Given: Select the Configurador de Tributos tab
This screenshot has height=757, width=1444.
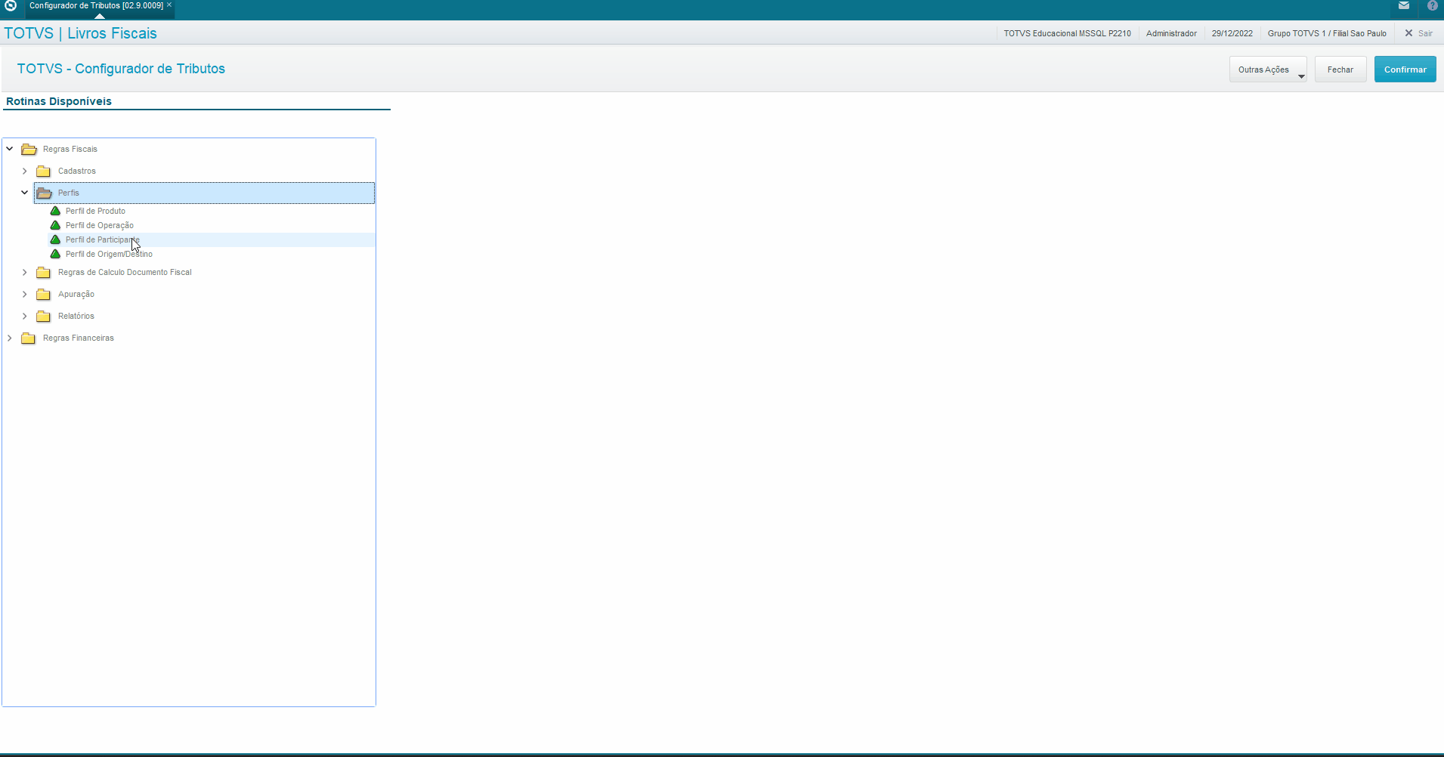Looking at the screenshot, I should click(x=96, y=5).
